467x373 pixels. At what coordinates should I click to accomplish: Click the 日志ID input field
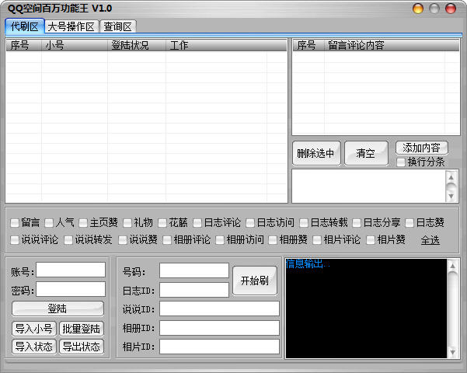(194, 290)
